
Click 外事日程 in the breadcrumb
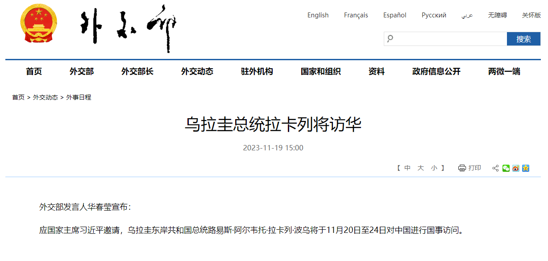click(79, 97)
